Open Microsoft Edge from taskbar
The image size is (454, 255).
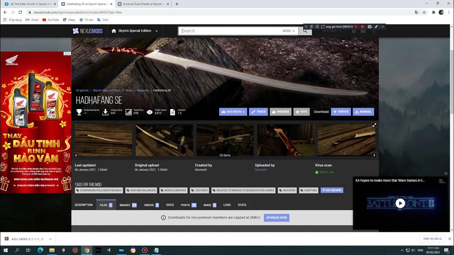point(40,250)
